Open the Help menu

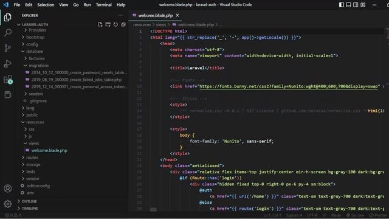(121, 5)
